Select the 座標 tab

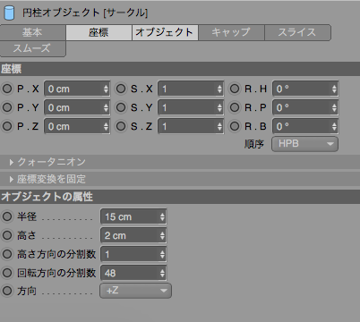click(99, 32)
